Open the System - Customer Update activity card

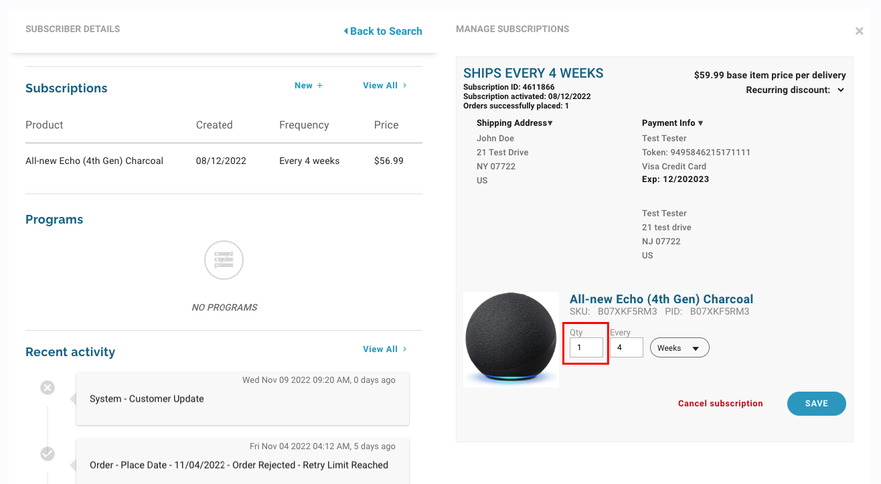[x=242, y=399]
